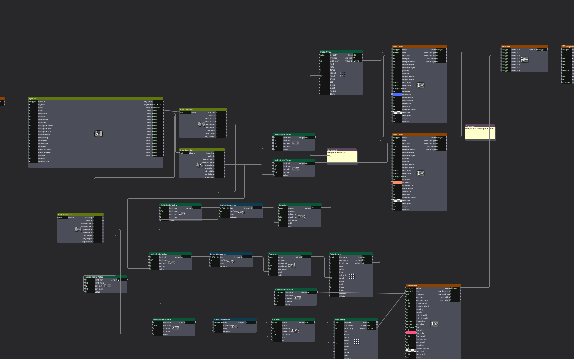Select the MultiMix actor title bar
Image resolution: width=574 pixels, height=359 pixels.
coord(525,46)
